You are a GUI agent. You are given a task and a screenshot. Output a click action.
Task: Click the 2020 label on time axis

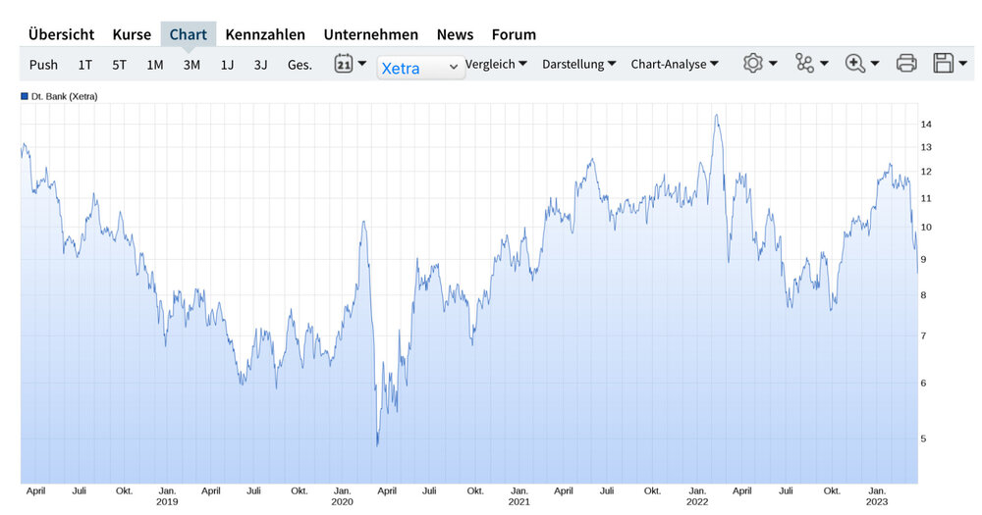342,502
